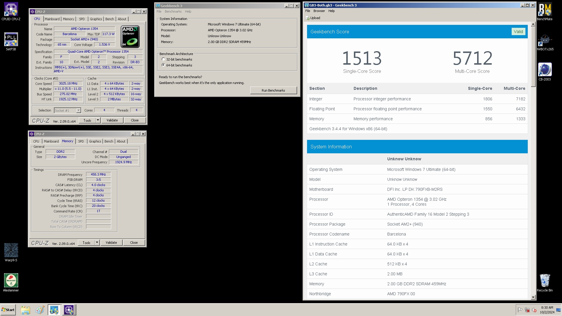
Task: Open the CB-2003 desktop shortcut
Action: point(544,72)
